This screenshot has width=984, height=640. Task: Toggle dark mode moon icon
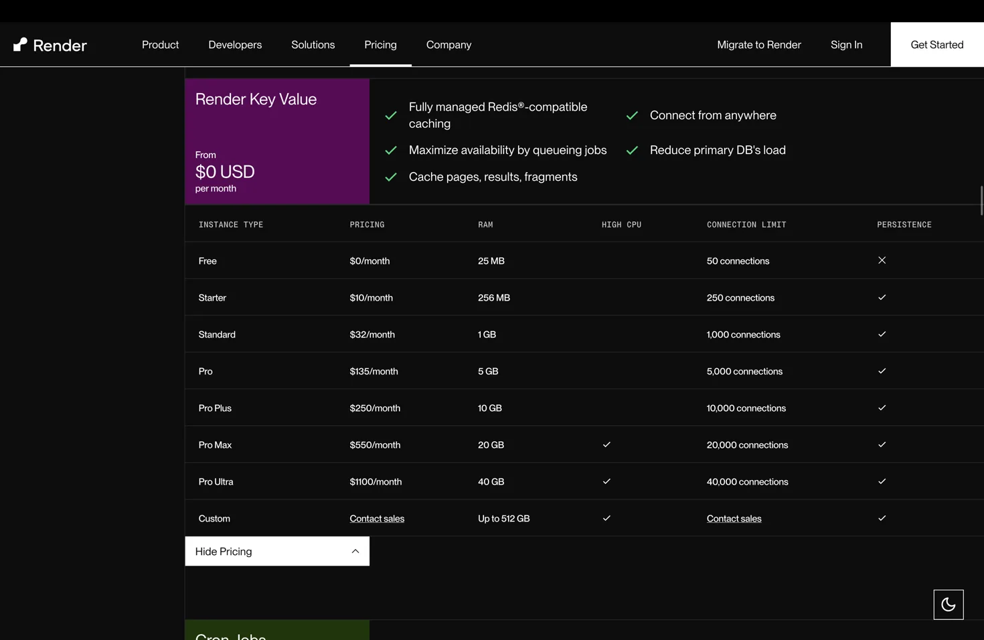[x=948, y=605]
